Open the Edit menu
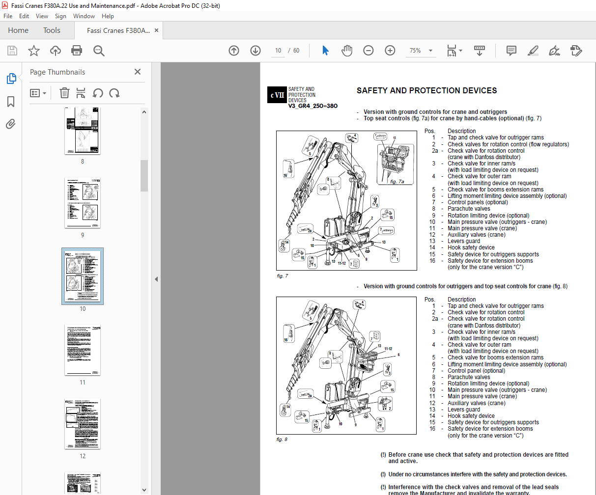The height and width of the screenshot is (495, 596). tap(24, 16)
